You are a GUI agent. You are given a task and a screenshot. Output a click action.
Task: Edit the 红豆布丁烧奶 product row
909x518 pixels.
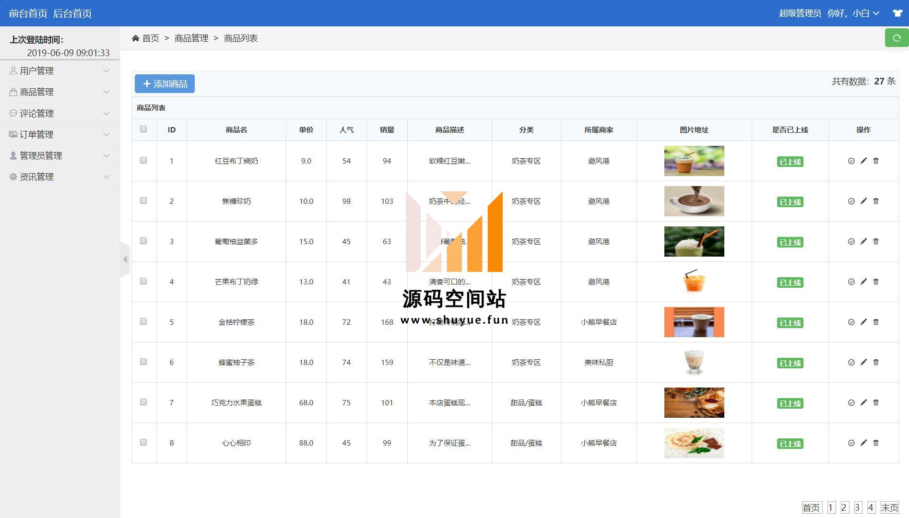pos(863,161)
